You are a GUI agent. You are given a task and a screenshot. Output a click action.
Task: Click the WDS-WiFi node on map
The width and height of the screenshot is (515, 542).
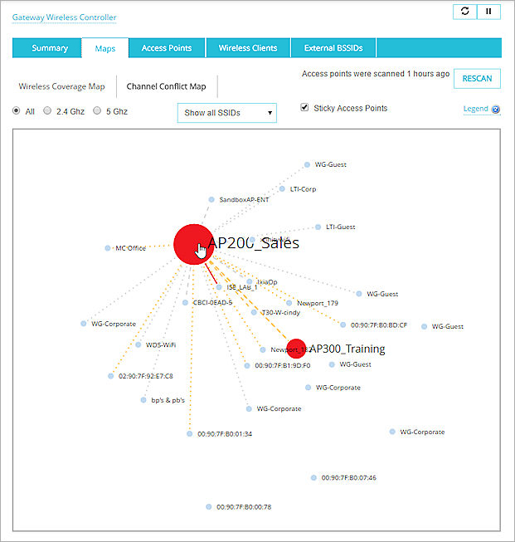(x=138, y=344)
